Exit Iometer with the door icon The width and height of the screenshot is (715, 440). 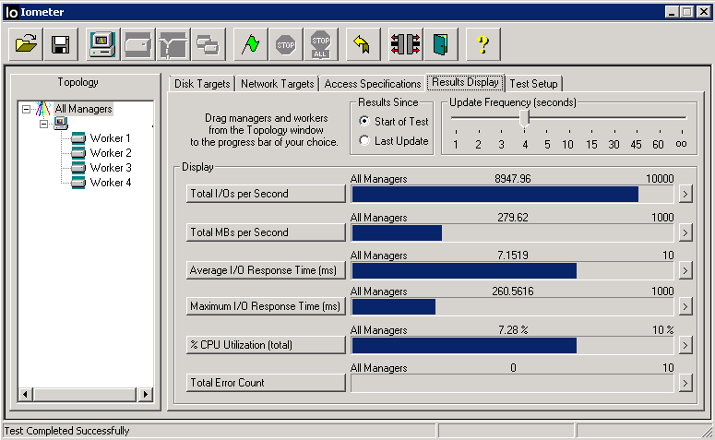click(x=440, y=44)
